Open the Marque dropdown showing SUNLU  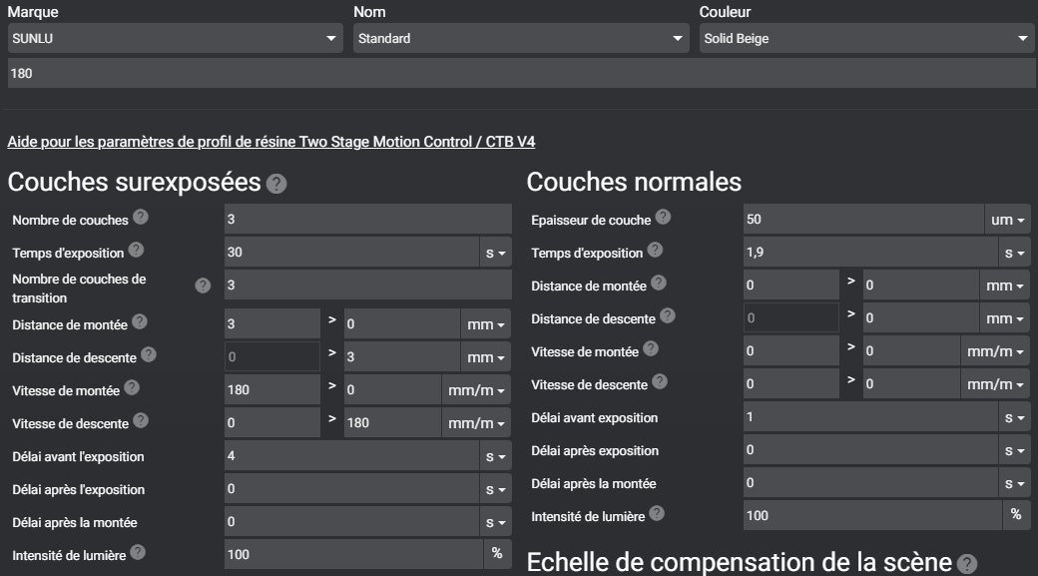[175, 39]
